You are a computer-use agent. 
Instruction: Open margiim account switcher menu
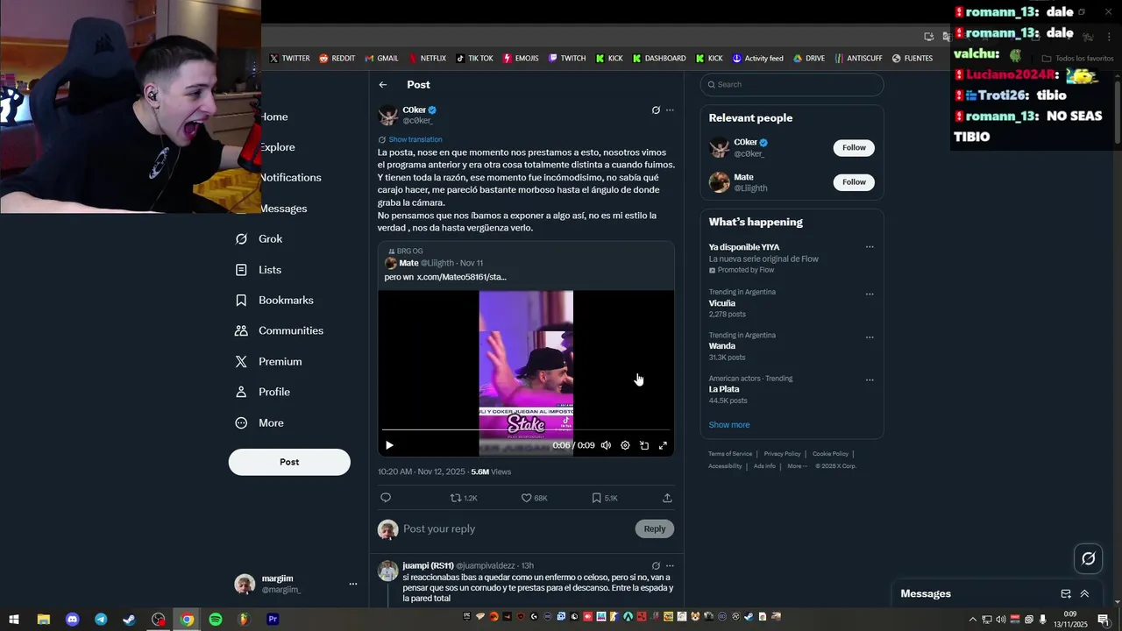(353, 584)
